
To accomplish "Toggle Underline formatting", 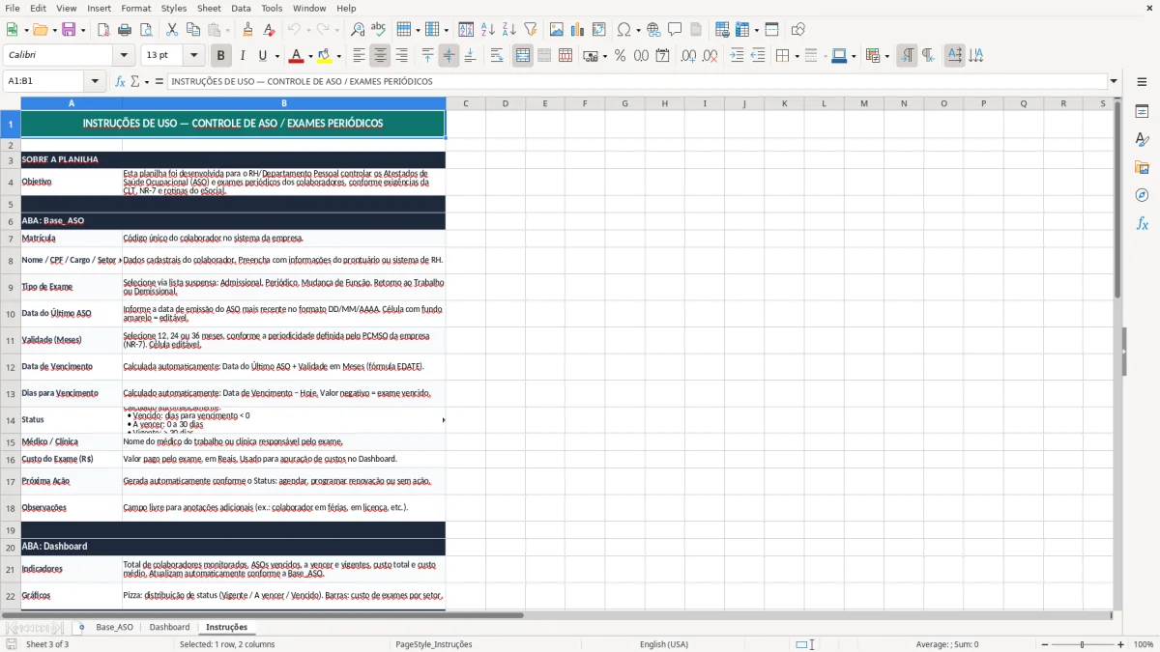I will point(263,56).
